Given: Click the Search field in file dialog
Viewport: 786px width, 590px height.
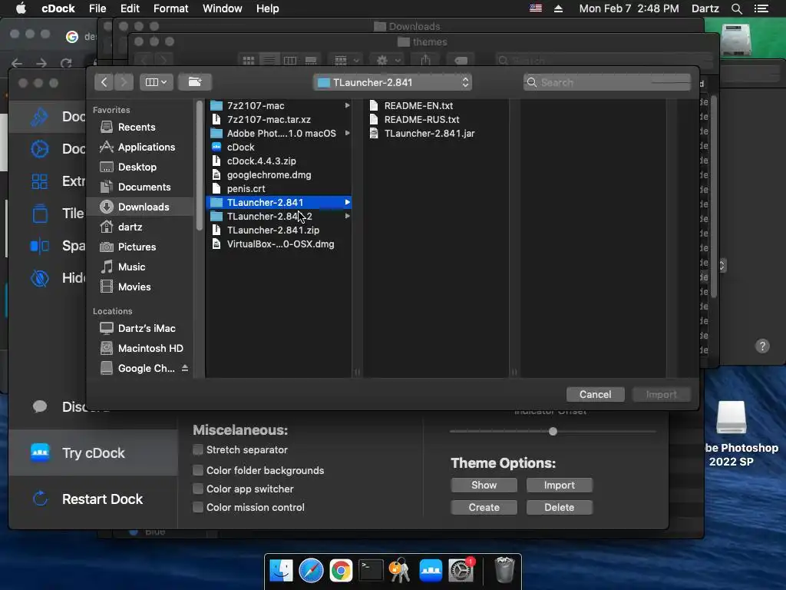Looking at the screenshot, I should coord(607,82).
